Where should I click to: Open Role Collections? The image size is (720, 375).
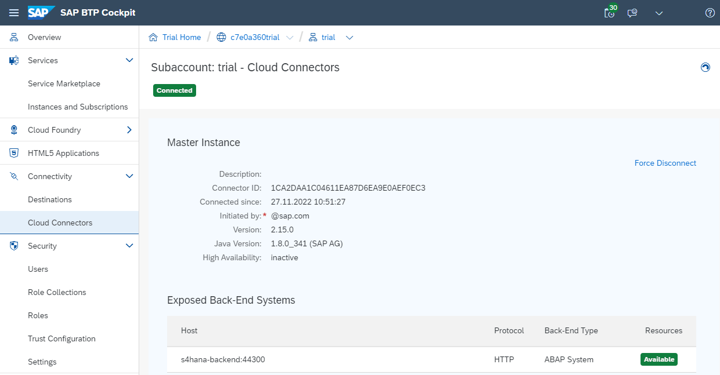point(57,292)
